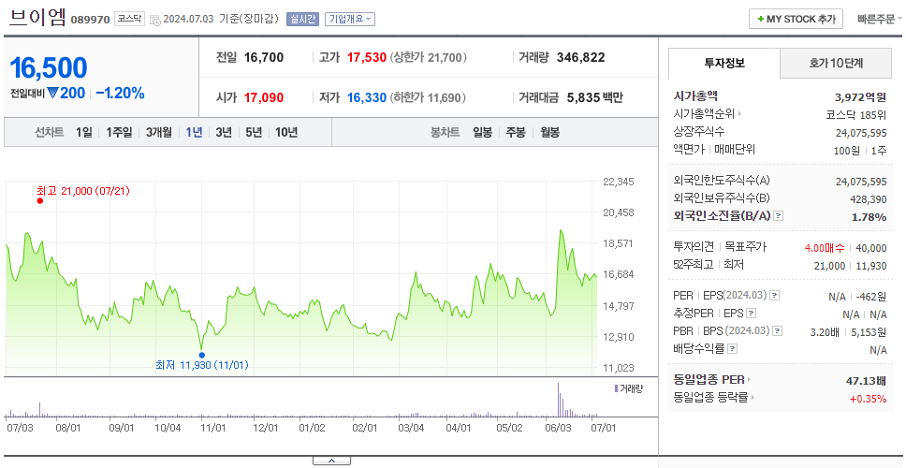Click the MY STOCK 추가 button

click(796, 19)
